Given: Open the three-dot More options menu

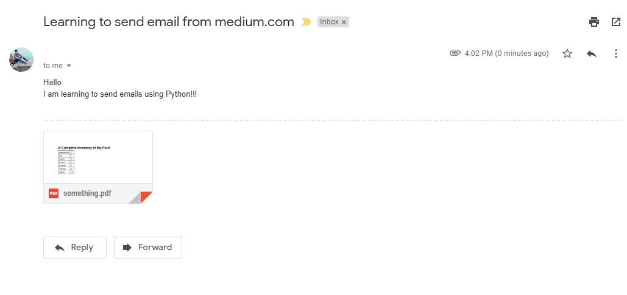Looking at the screenshot, I should point(616,54).
